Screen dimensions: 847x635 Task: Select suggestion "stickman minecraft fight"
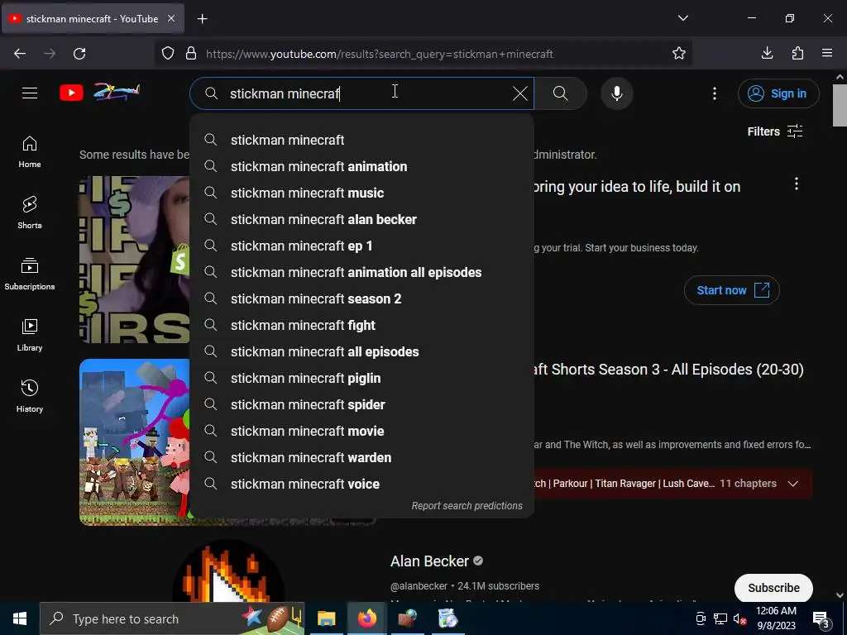click(362, 325)
